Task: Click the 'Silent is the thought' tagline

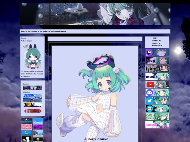Action: tap(44, 32)
